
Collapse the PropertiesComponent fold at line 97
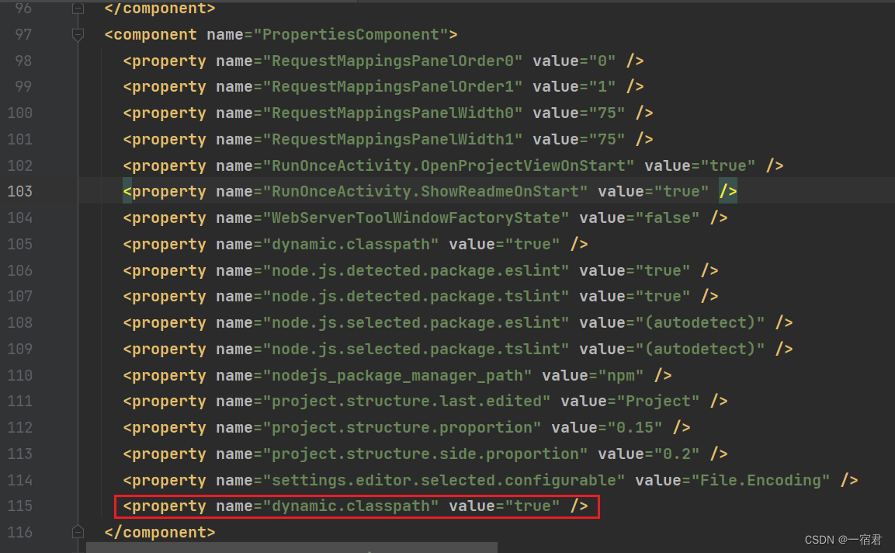click(x=78, y=34)
